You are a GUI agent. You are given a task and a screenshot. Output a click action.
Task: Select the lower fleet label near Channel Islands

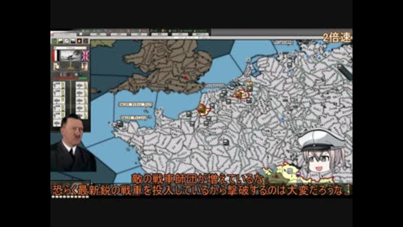tap(133, 118)
